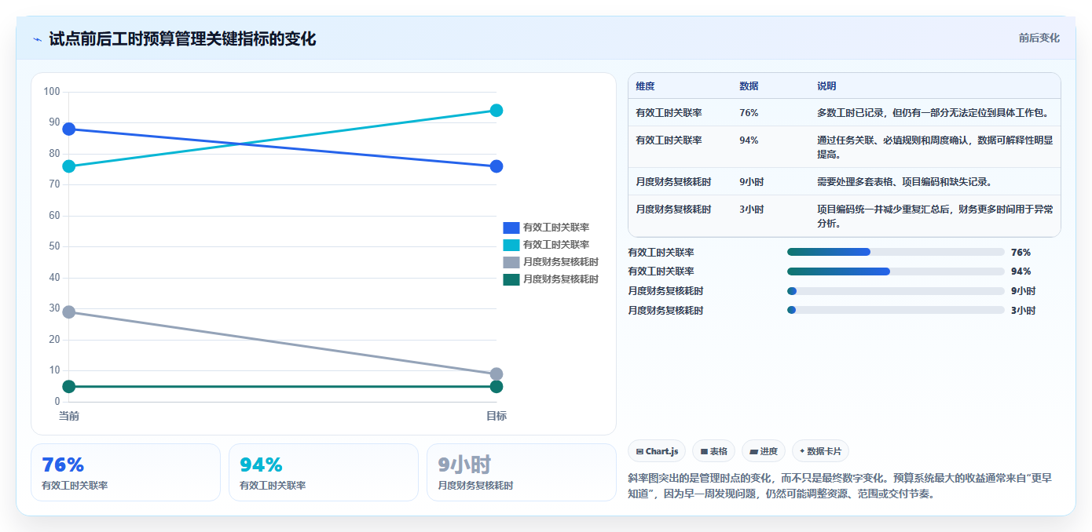Click the 50 y-axis tick label

(54, 246)
